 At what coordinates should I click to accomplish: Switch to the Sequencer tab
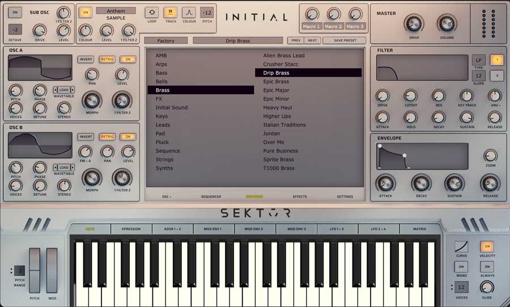pos(211,197)
